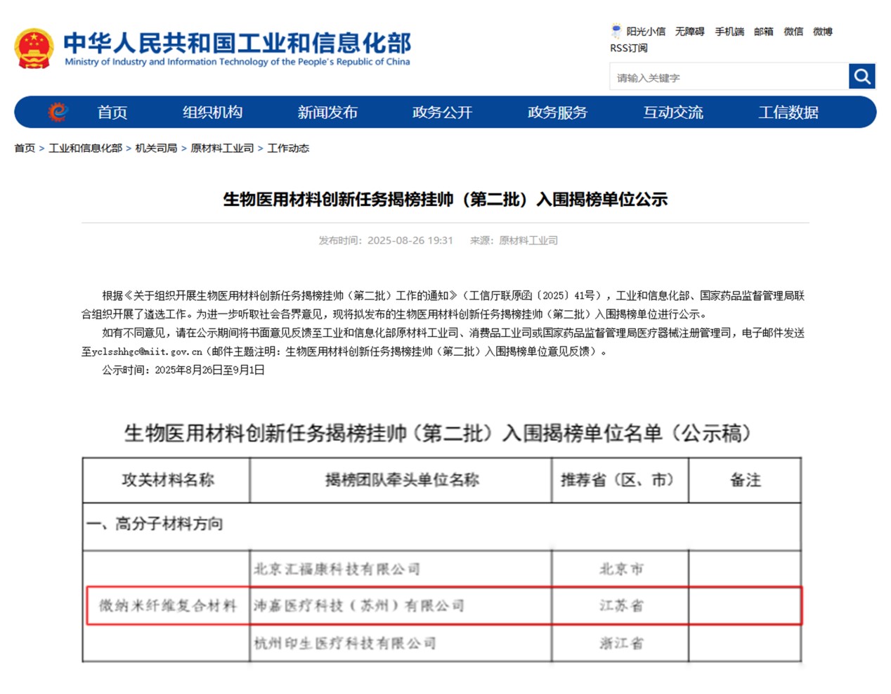Open the 政务服务 nav menu
The height and width of the screenshot is (694, 891).
click(x=557, y=113)
